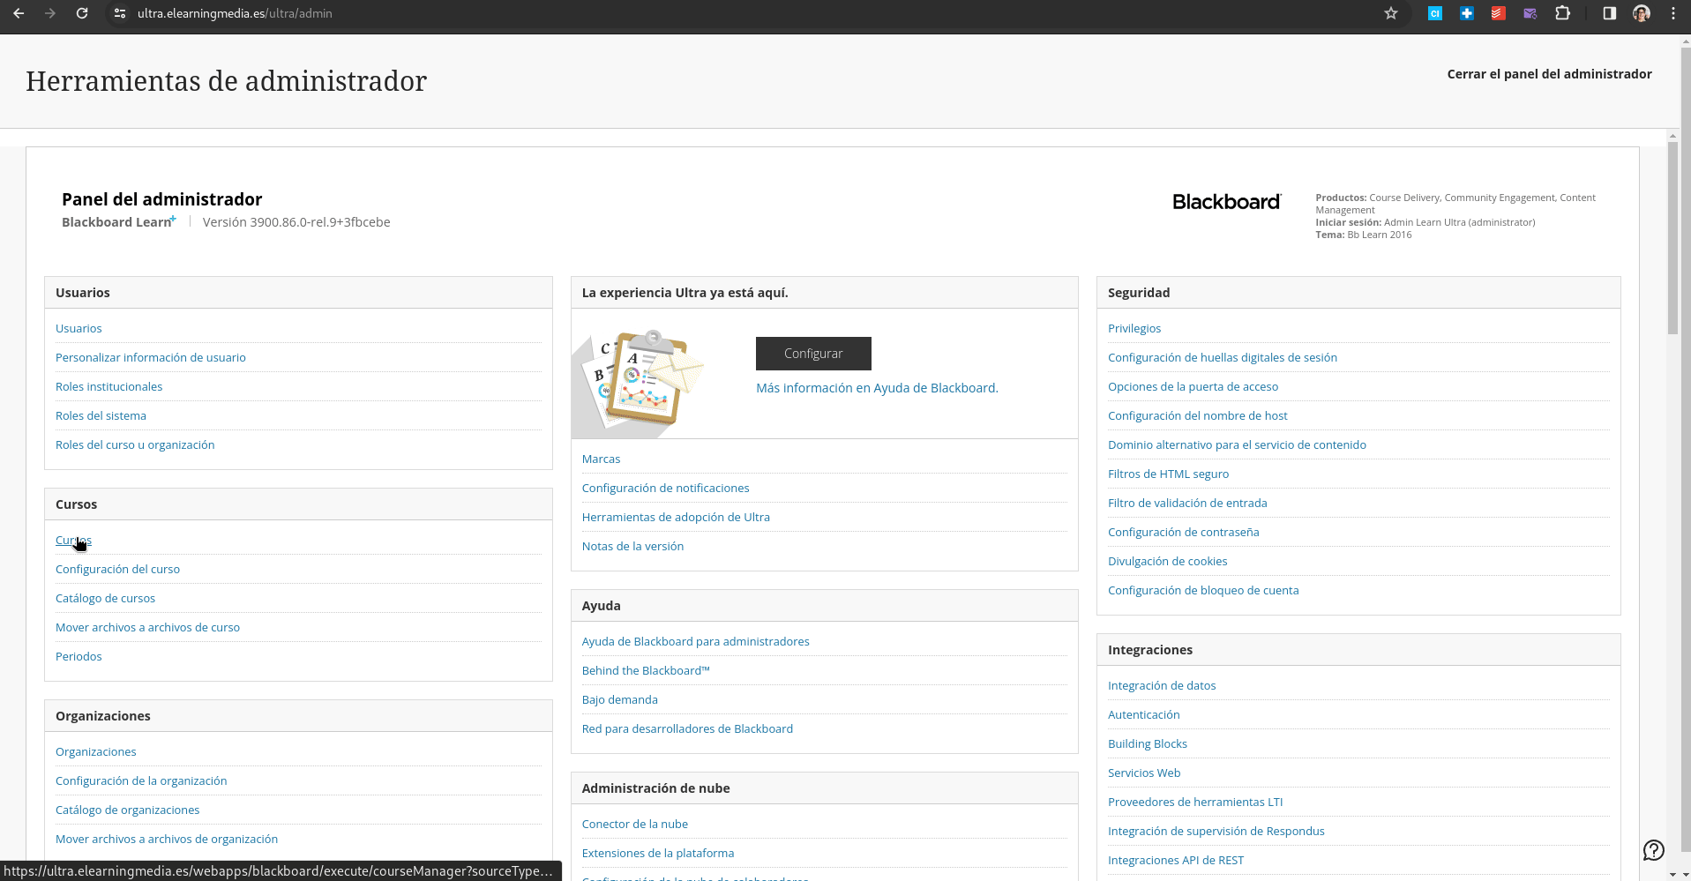Open the Organizaciones link
1691x881 pixels.
[95, 751]
